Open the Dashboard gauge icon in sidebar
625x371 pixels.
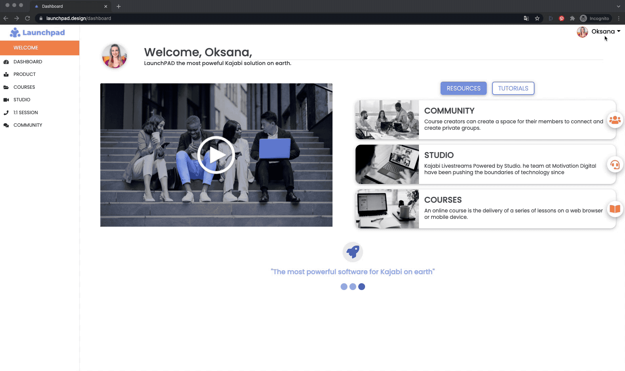6,62
